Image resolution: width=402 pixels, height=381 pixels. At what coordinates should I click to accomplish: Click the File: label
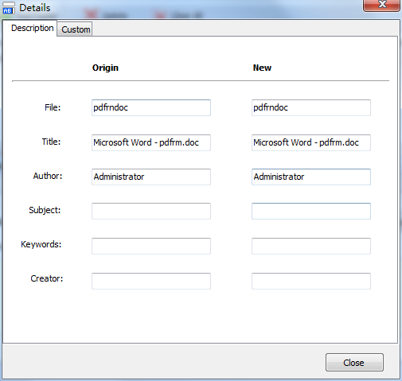[53, 107]
